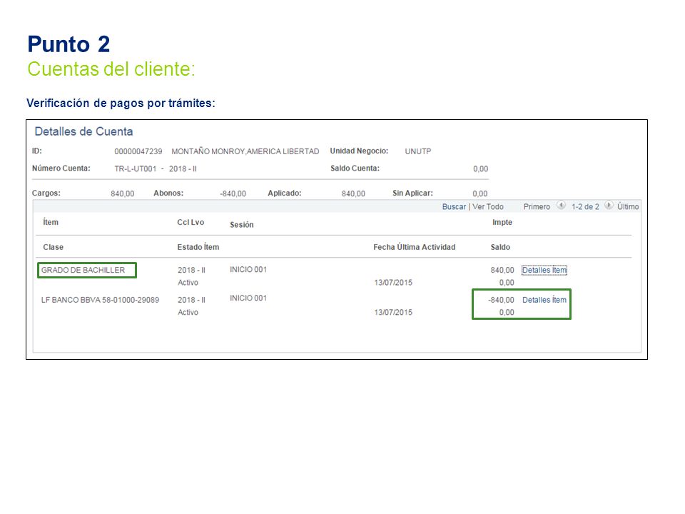
Task: Click Activo status in the BBVA row
Action: coord(188,312)
